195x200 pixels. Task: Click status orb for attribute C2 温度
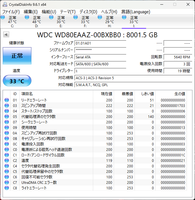[x=7, y=160]
